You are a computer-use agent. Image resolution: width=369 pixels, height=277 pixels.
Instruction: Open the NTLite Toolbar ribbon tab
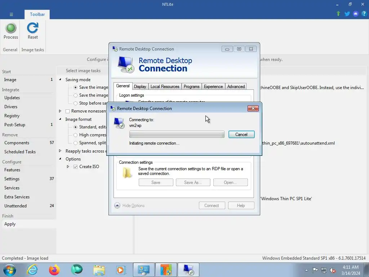37,14
